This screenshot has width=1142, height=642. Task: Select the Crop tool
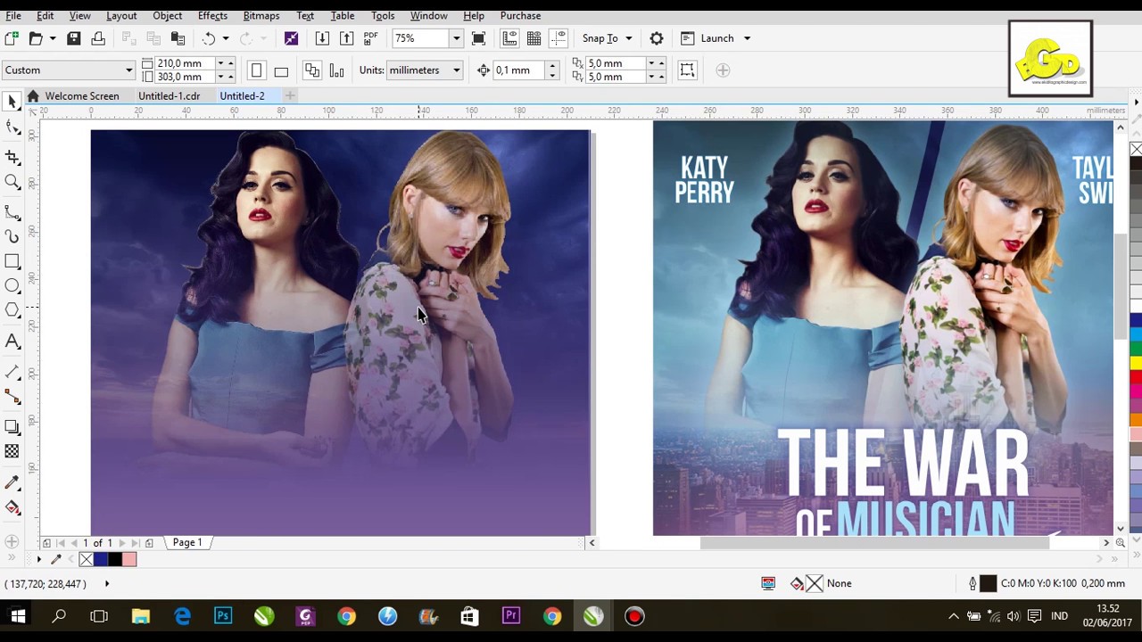click(x=12, y=157)
